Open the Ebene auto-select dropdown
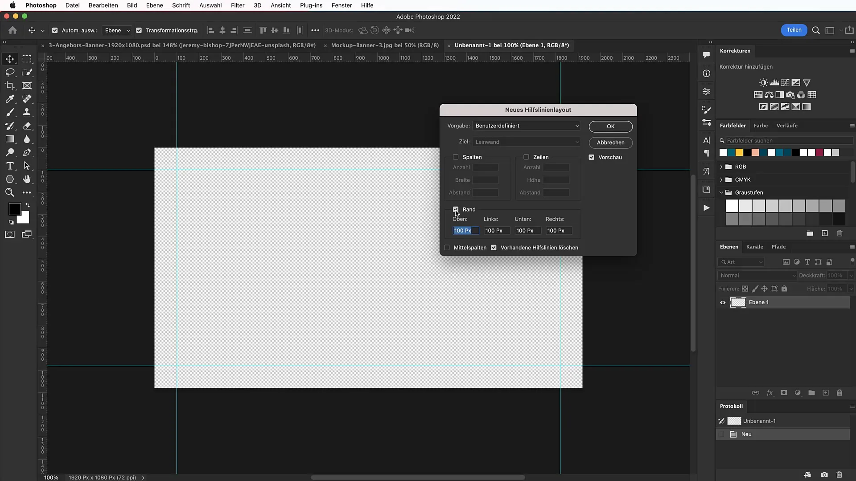 (117, 30)
